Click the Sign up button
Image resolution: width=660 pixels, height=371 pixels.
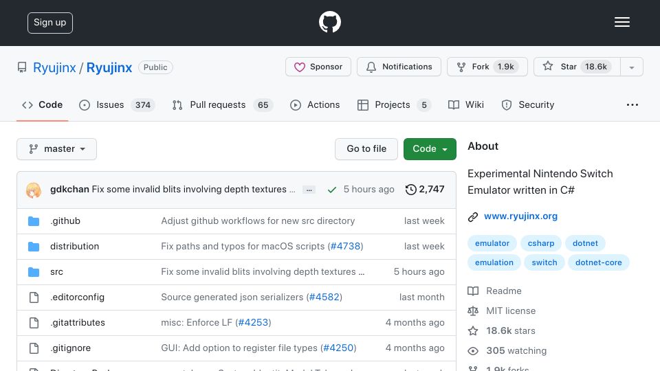coord(50,23)
